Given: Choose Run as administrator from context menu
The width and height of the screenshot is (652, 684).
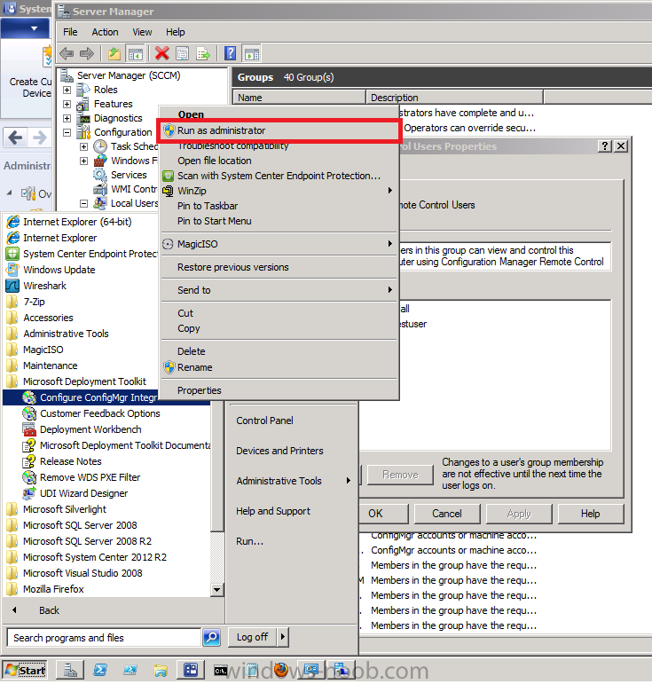Looking at the screenshot, I should tap(279, 130).
